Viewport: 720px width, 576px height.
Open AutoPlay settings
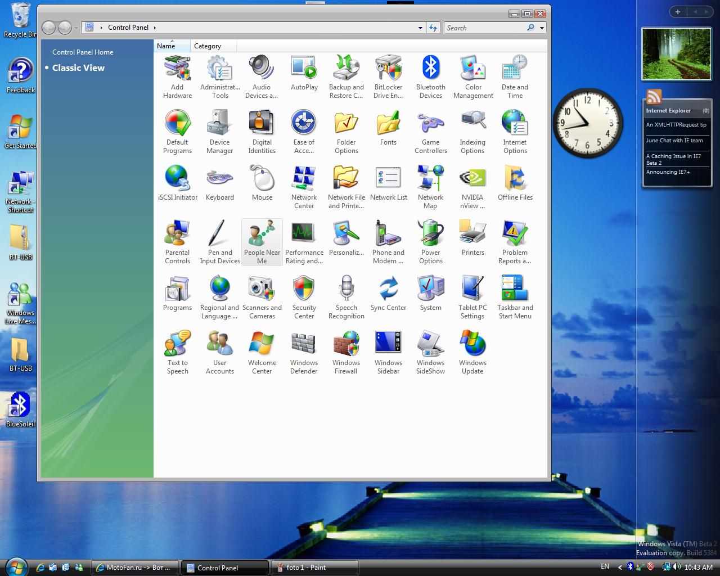304,73
